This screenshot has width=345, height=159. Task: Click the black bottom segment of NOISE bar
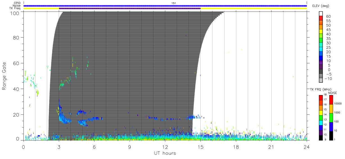[331, 135]
